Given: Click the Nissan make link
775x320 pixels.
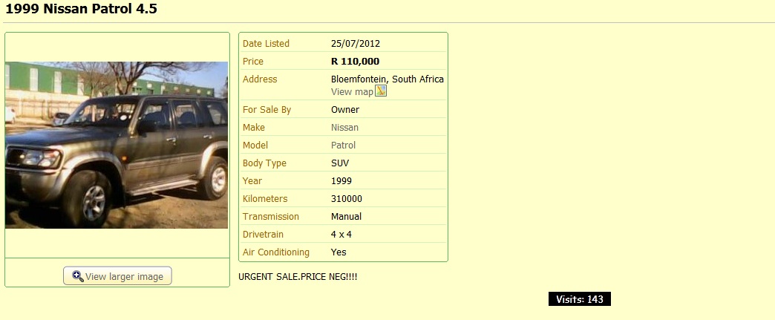Looking at the screenshot, I should [x=344, y=127].
